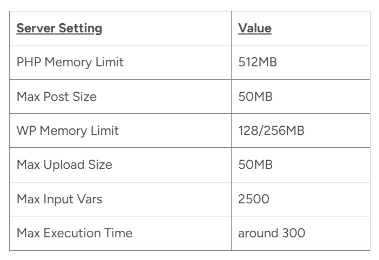
Task: Select the Max Post Size cell
Action: tap(57, 97)
